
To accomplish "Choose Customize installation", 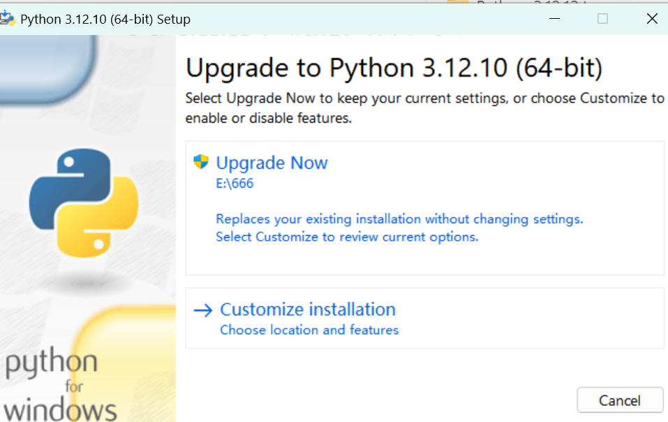I will (x=308, y=309).
